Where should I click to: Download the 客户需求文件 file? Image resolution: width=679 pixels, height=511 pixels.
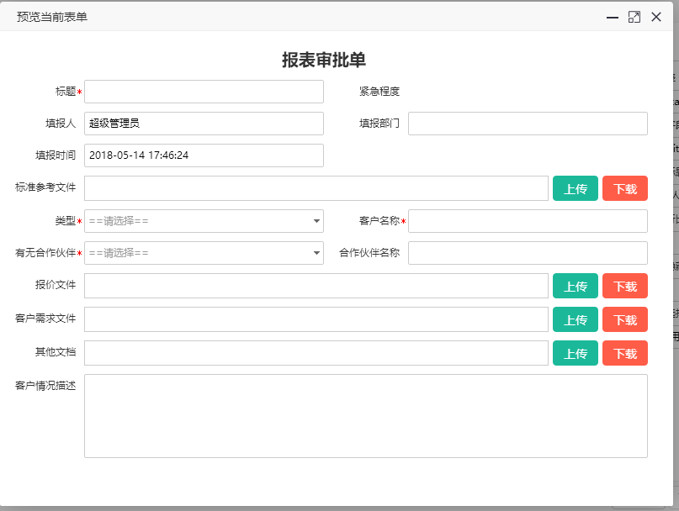(625, 319)
